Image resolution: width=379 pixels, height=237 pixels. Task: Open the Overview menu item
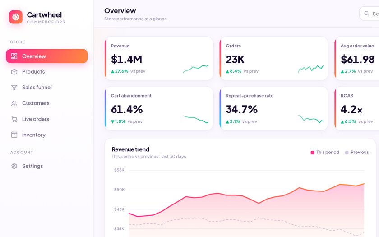click(46, 56)
